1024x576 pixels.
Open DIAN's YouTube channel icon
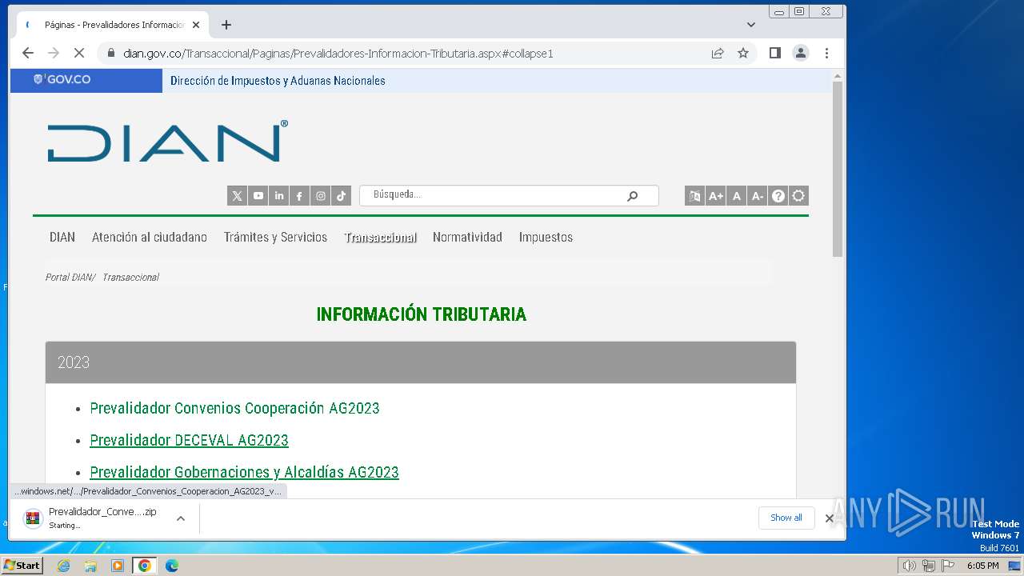coord(258,196)
